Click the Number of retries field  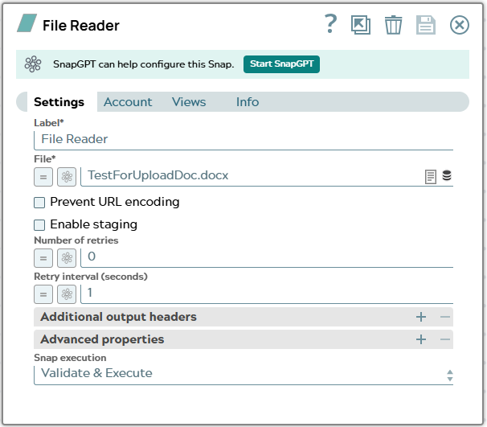tap(267, 257)
